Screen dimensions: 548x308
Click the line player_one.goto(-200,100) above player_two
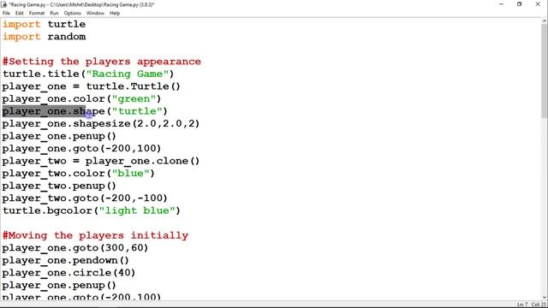82,148
